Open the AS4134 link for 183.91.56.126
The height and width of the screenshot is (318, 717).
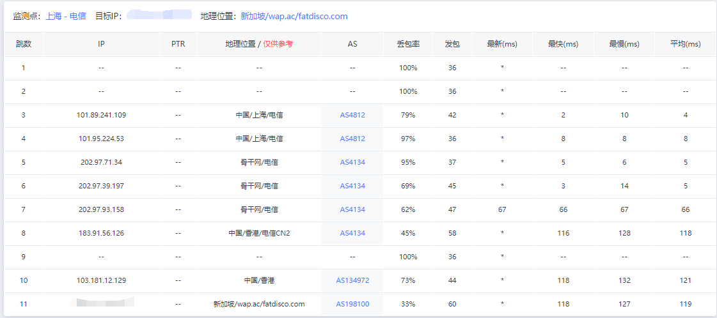tap(352, 233)
